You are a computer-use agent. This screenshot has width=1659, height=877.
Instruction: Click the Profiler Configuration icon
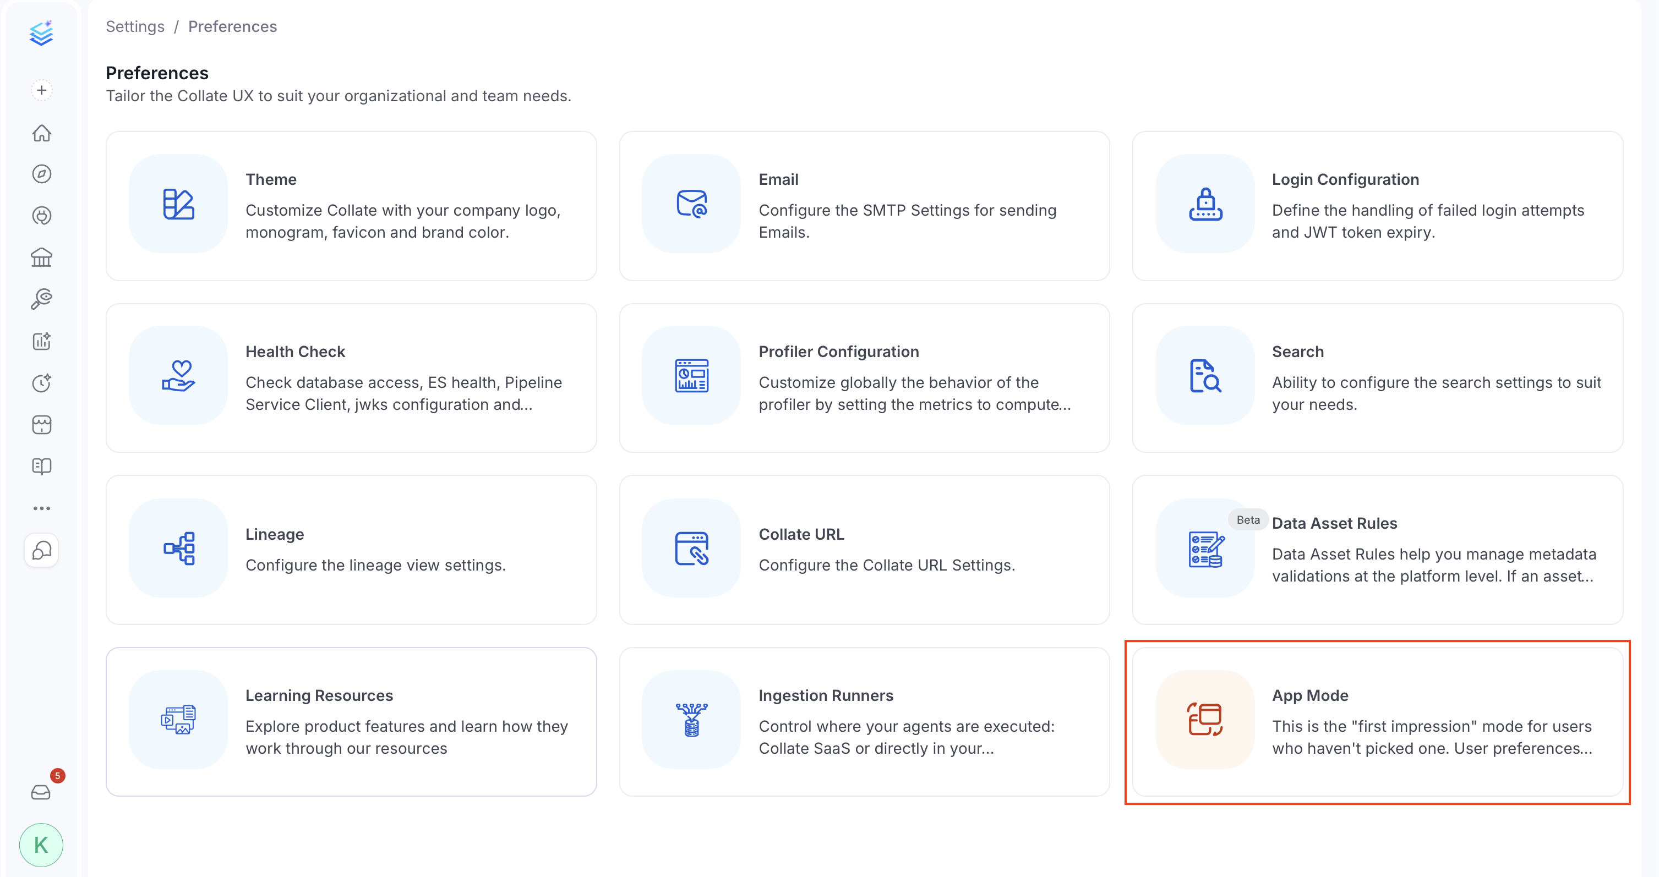pos(692,375)
